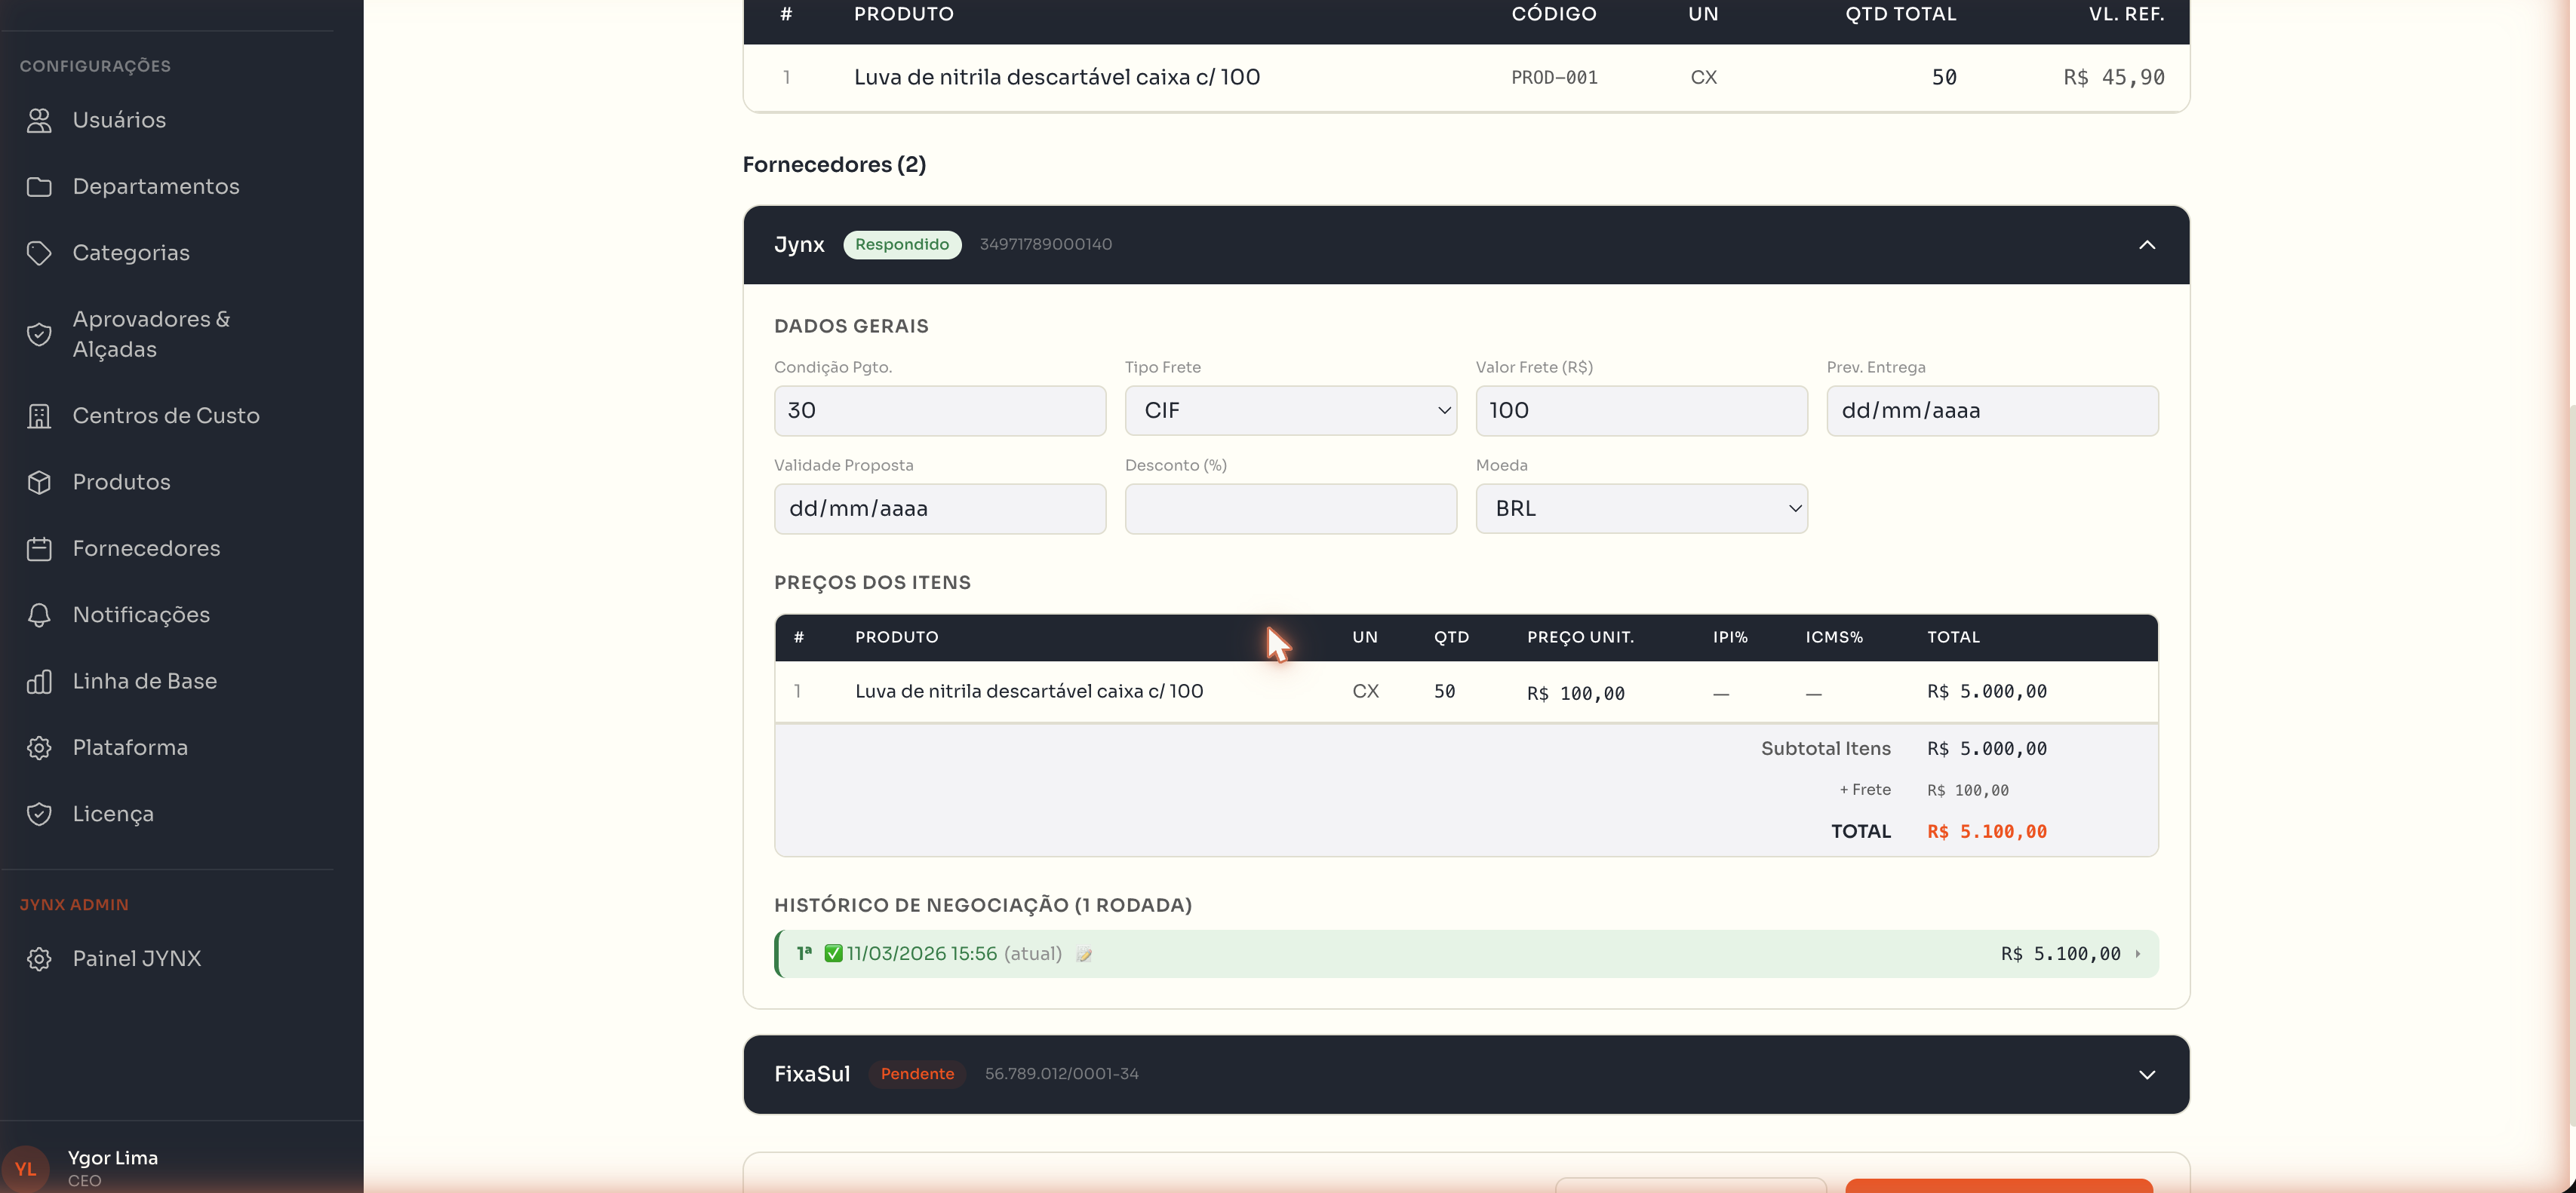The width and height of the screenshot is (2576, 1193).
Task: Expand the FixaSul supplier panel chevron
Action: click(2146, 1075)
